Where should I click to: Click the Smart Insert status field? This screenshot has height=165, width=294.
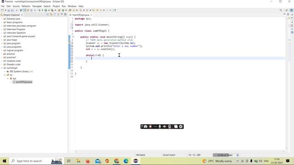pos(169,155)
